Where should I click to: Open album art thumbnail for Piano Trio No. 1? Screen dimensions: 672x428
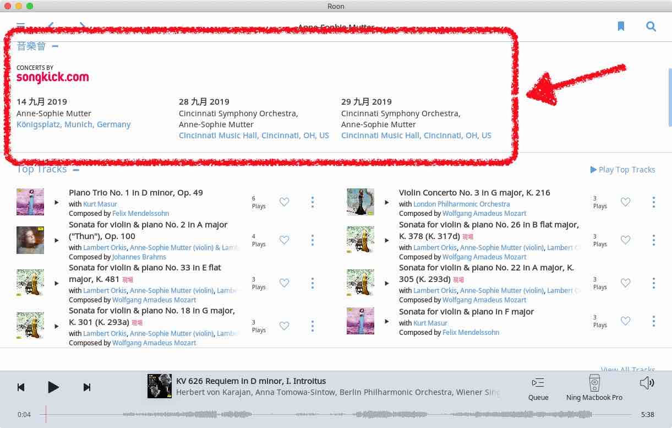click(30, 202)
